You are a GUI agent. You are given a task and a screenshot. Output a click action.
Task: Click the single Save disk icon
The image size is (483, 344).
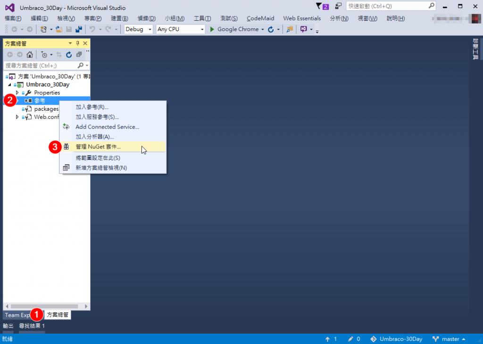point(69,29)
